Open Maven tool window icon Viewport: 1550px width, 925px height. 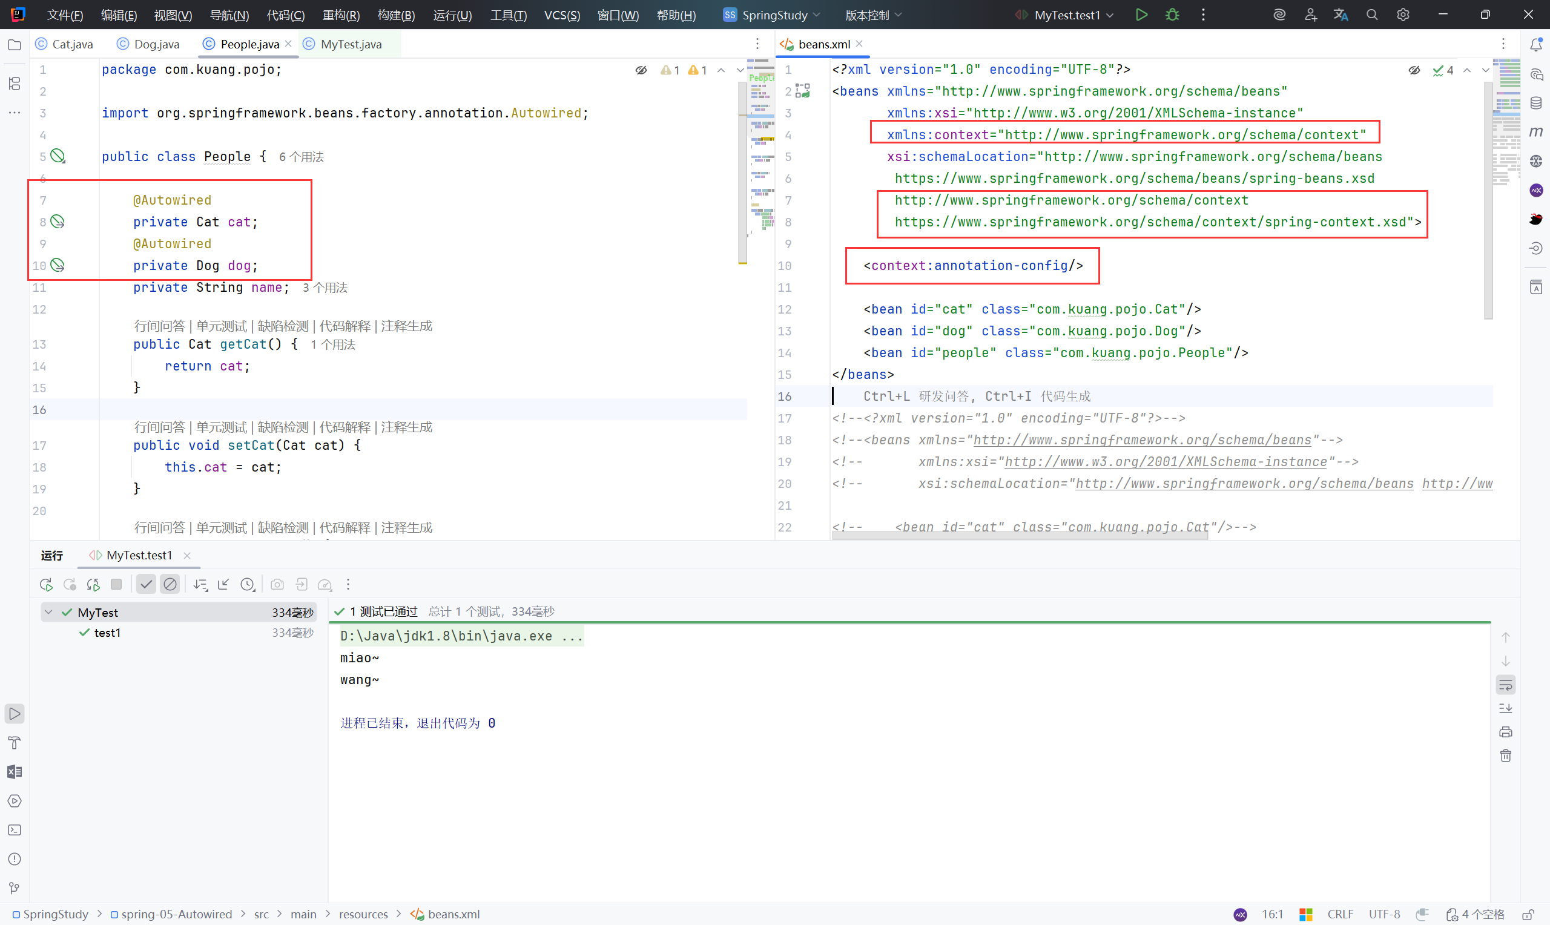(1535, 131)
